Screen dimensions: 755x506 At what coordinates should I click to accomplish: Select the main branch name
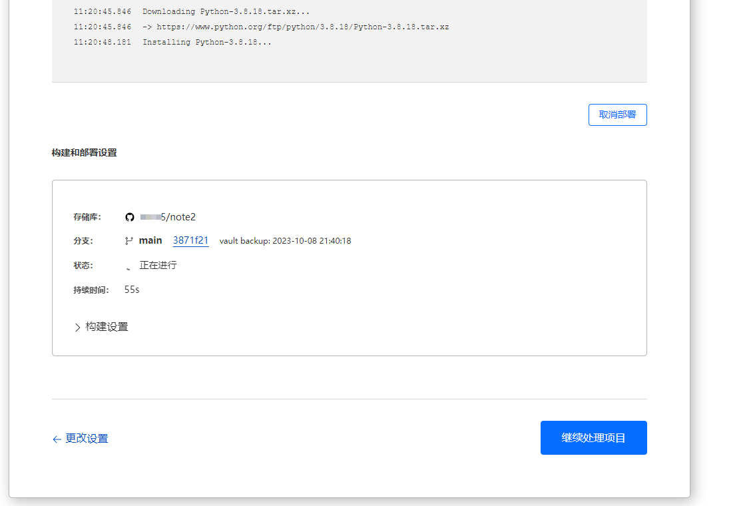tap(150, 240)
